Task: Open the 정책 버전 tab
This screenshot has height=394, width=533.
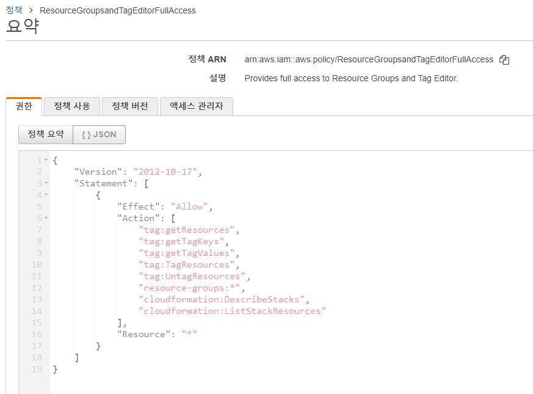Action: click(x=130, y=106)
